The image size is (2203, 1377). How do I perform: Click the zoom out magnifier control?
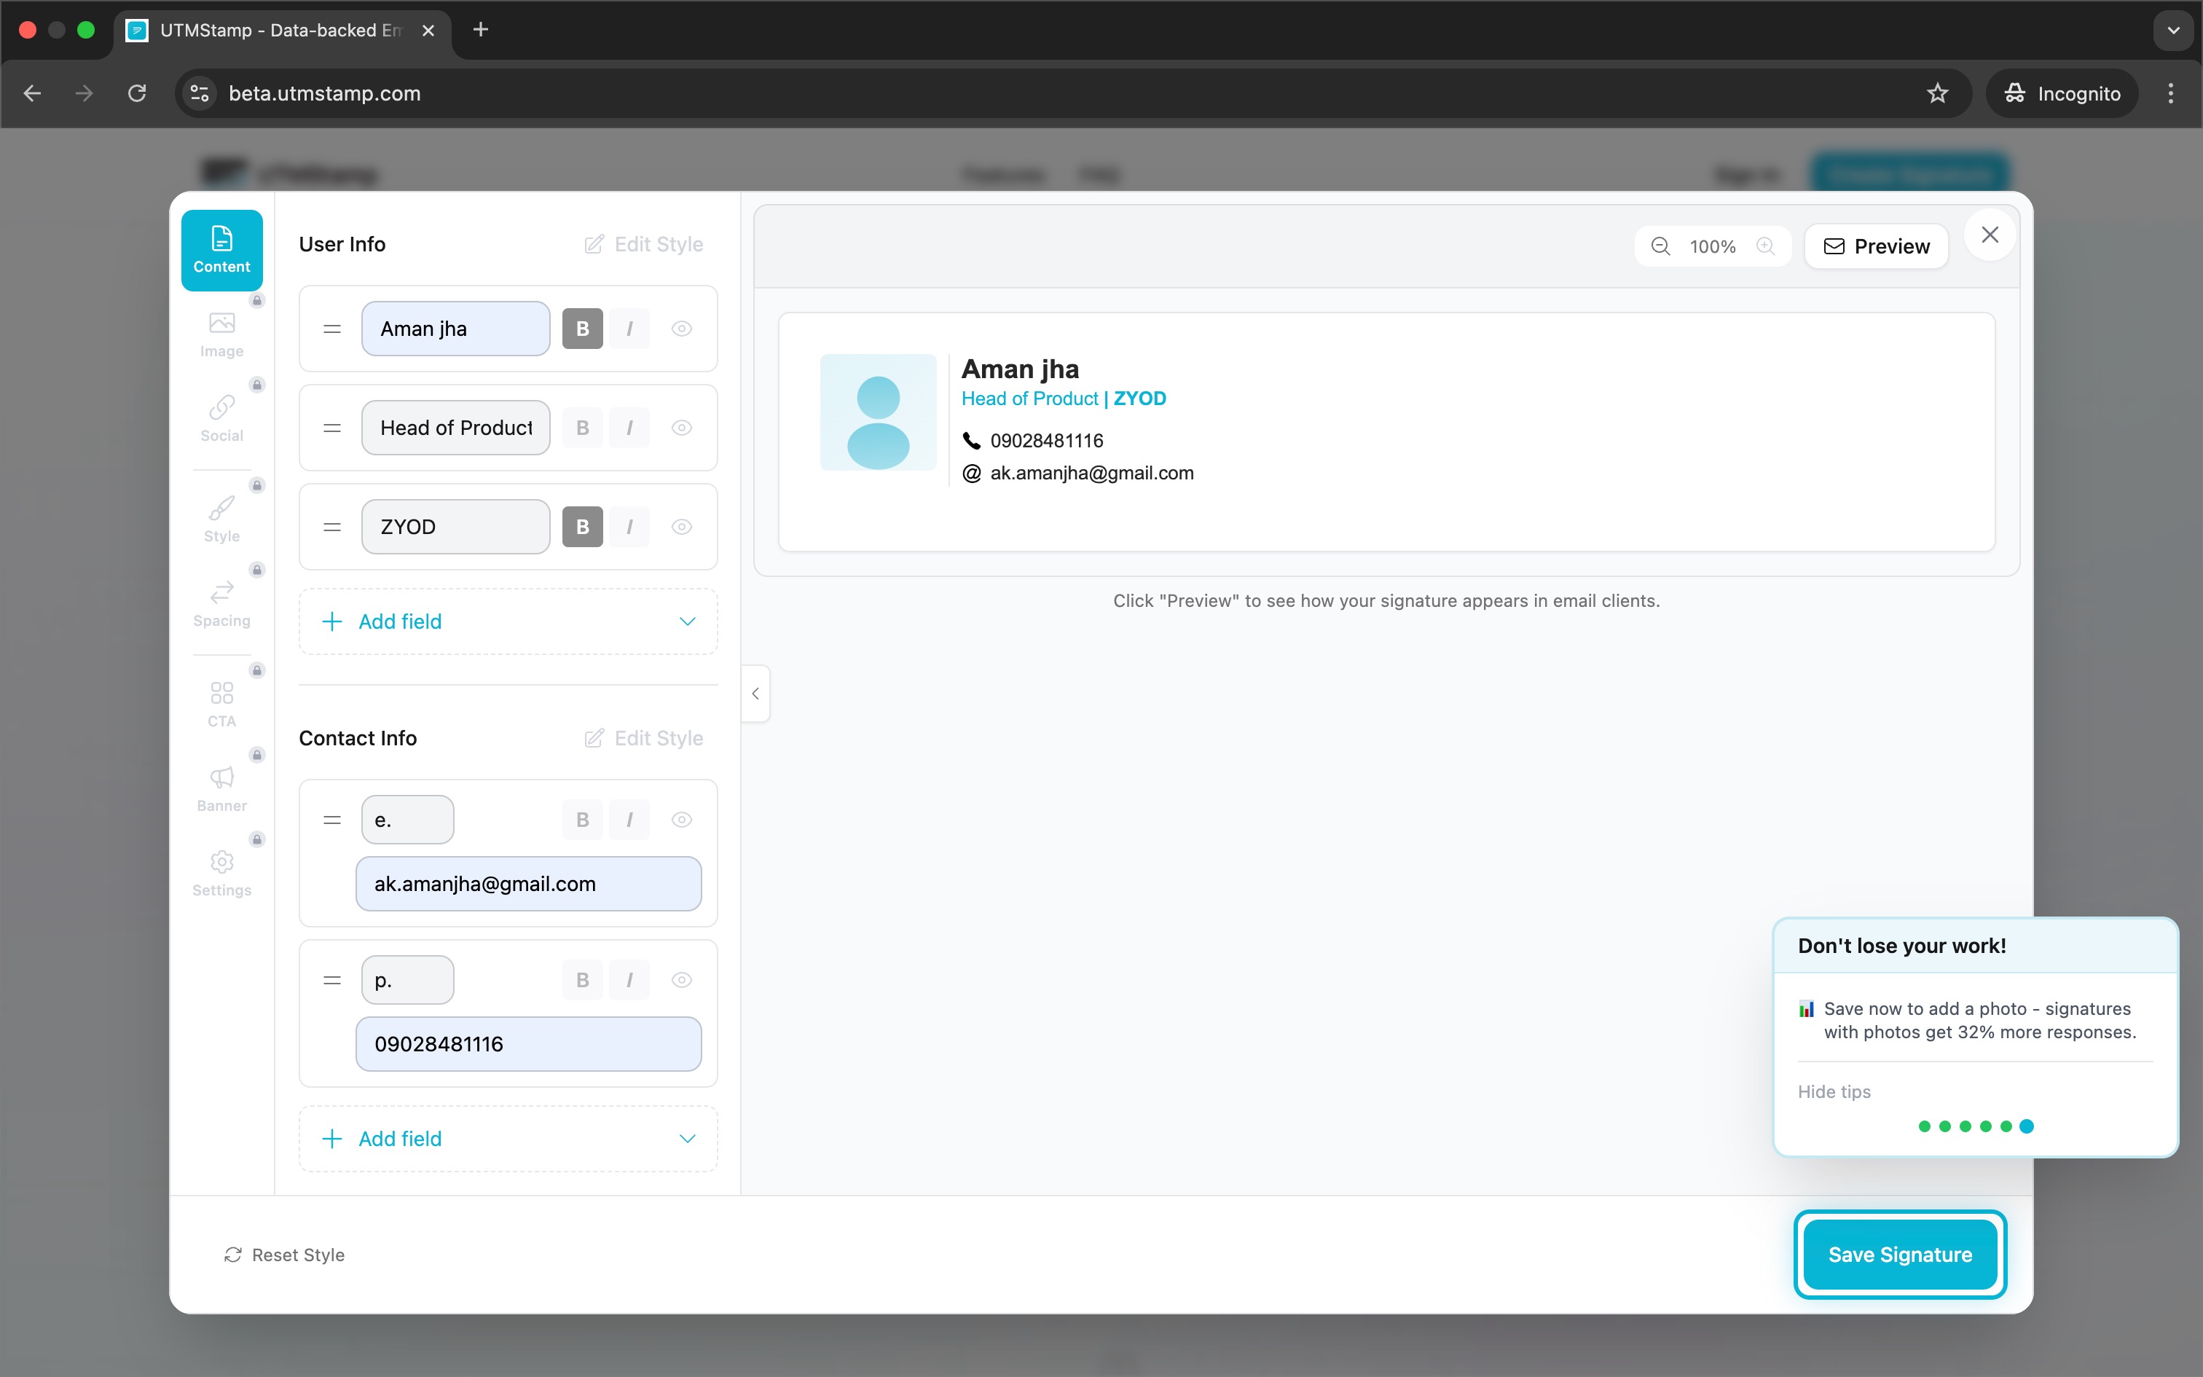click(1660, 246)
